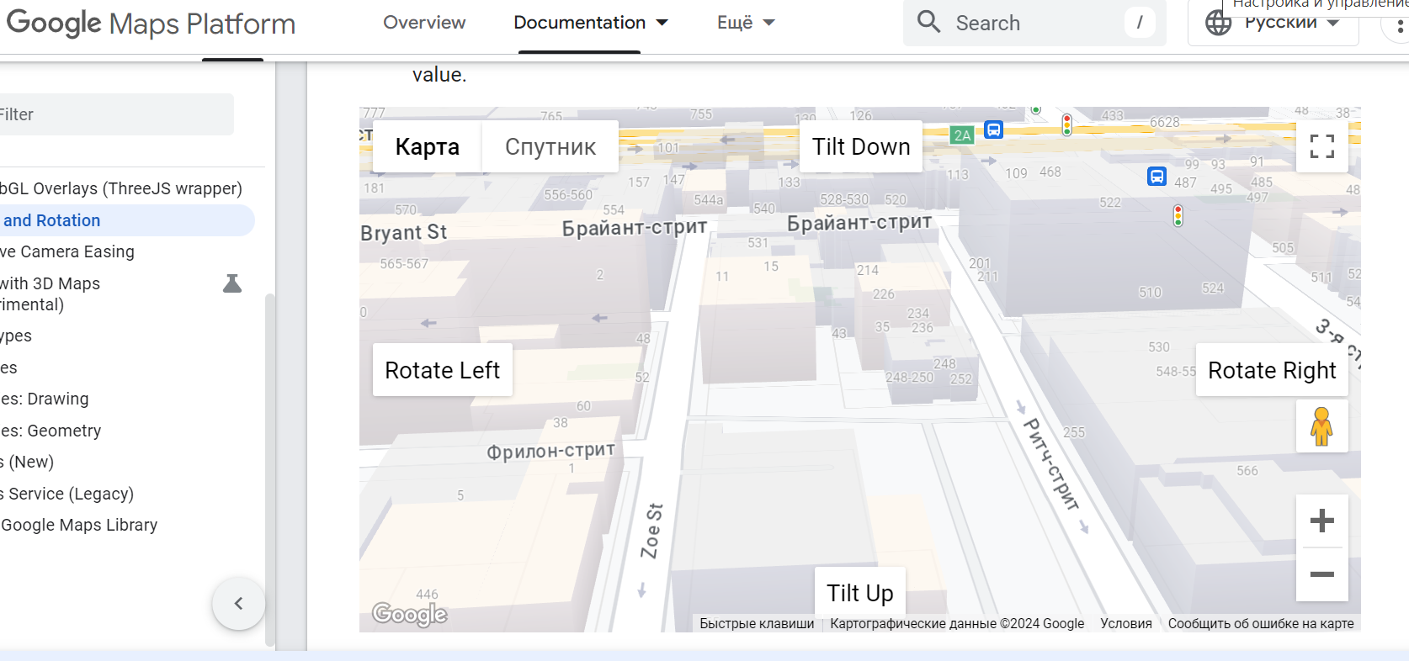1409x661 pixels.
Task: Click the bus stop icon near 487
Action: point(1157,177)
